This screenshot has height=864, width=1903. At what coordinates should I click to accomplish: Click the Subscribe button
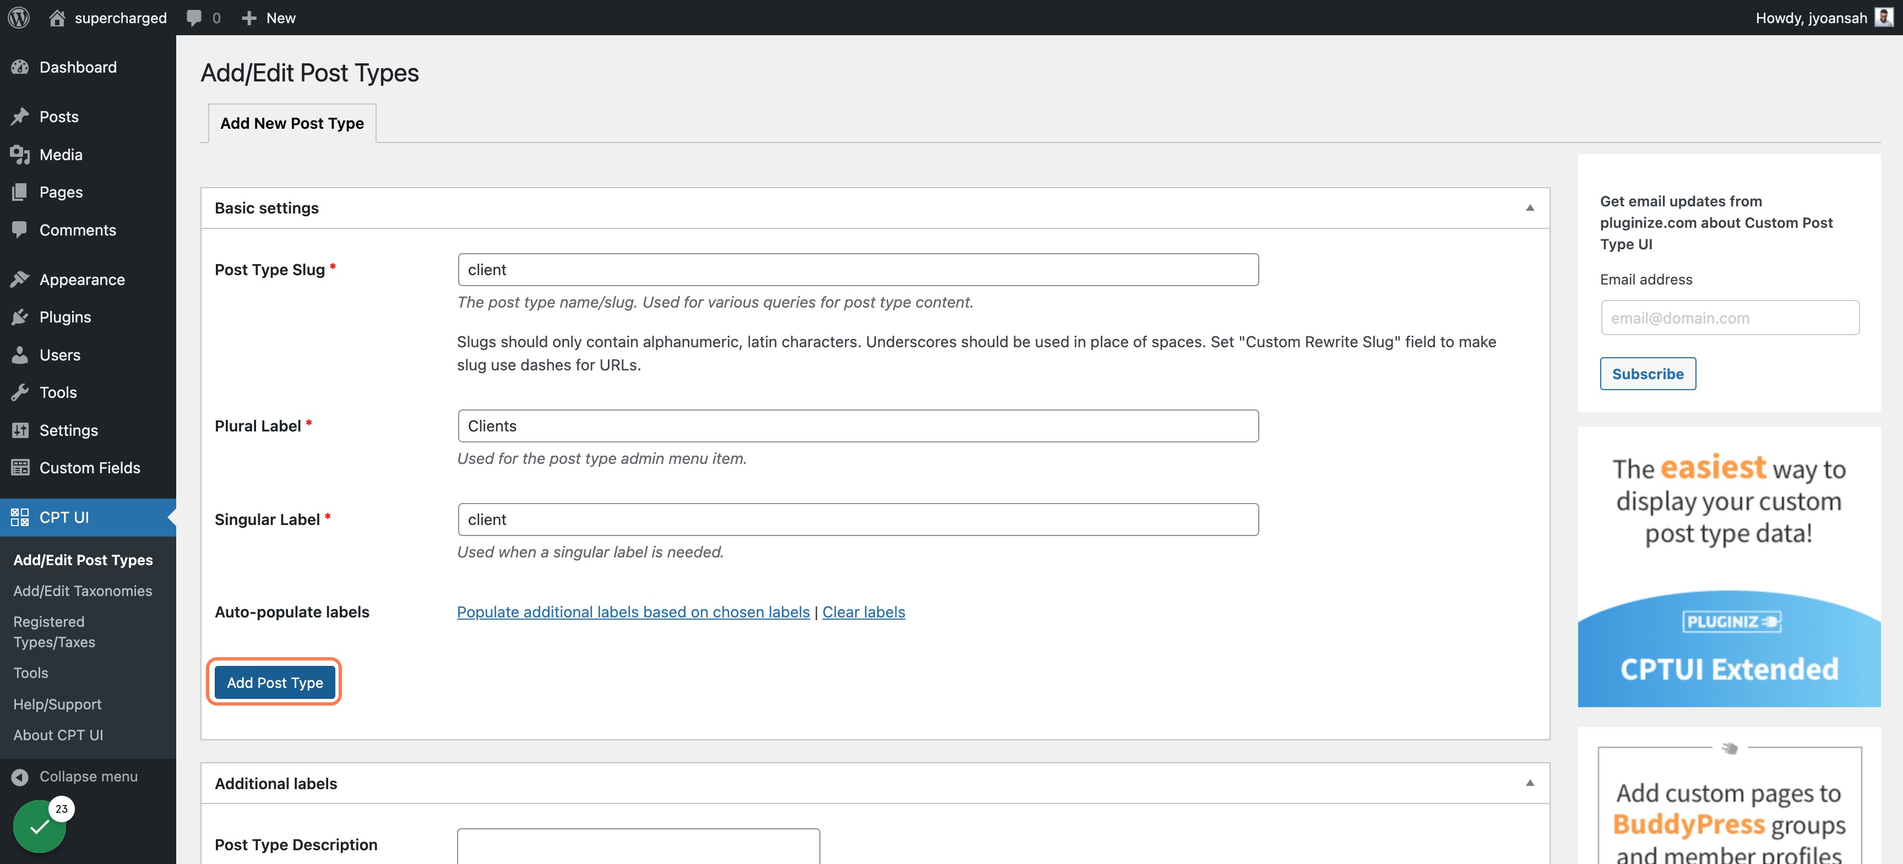pyautogui.click(x=1648, y=374)
